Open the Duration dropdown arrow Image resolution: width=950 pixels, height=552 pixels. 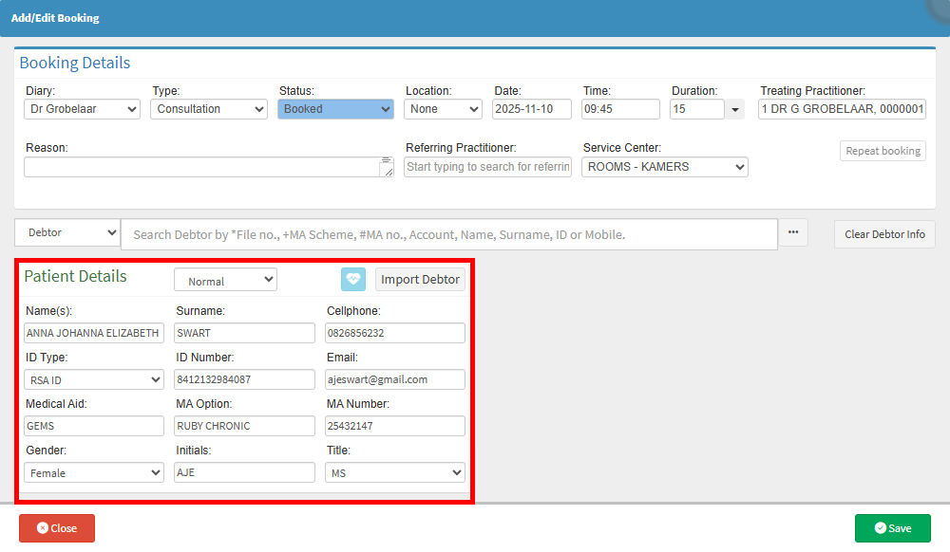coord(735,110)
